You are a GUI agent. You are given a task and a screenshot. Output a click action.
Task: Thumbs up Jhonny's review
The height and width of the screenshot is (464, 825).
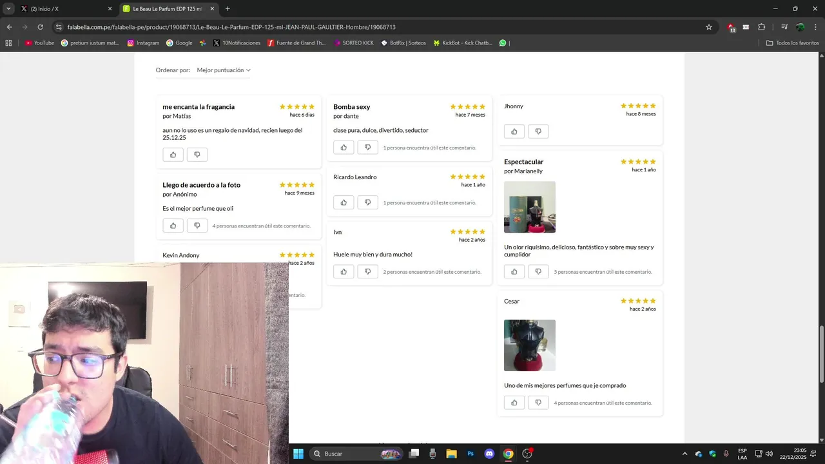click(x=514, y=131)
